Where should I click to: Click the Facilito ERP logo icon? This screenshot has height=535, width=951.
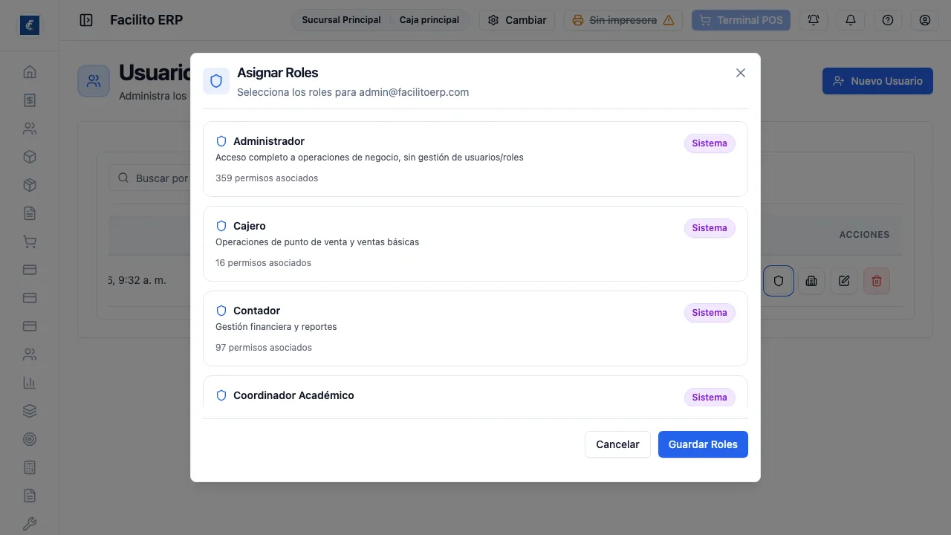tap(30, 25)
